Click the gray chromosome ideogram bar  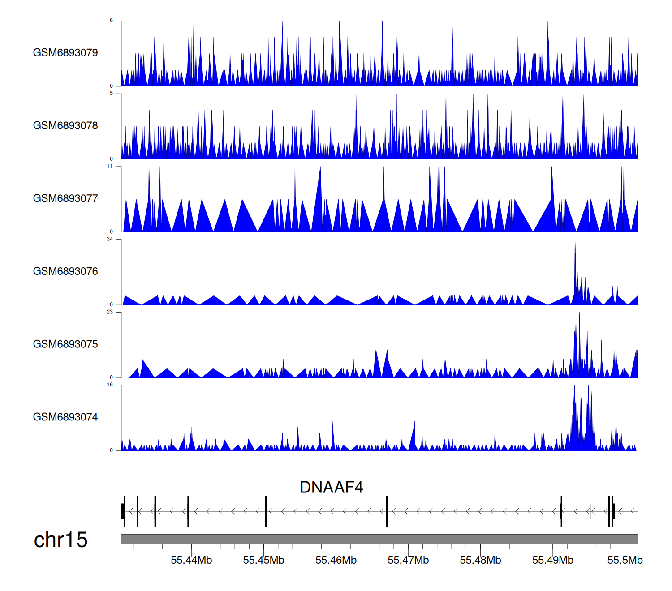(379, 539)
